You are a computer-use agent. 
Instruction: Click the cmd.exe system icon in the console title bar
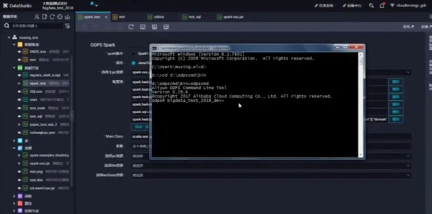(x=155, y=48)
